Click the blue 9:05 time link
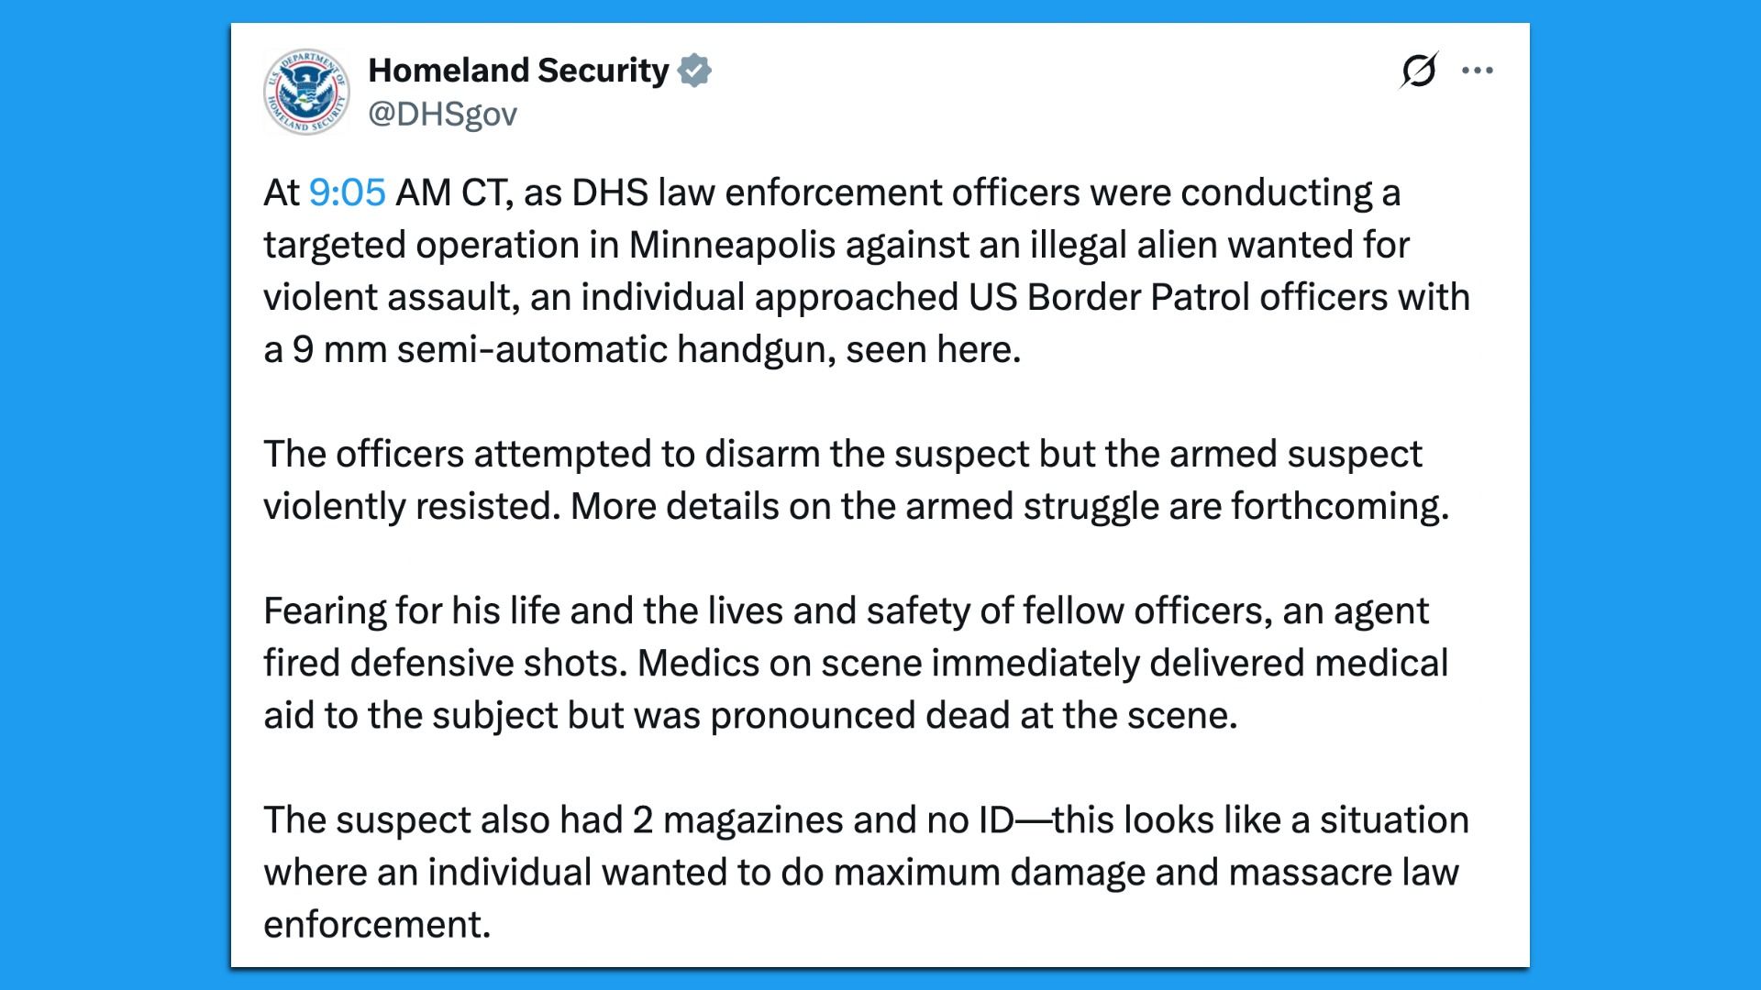 (x=347, y=192)
